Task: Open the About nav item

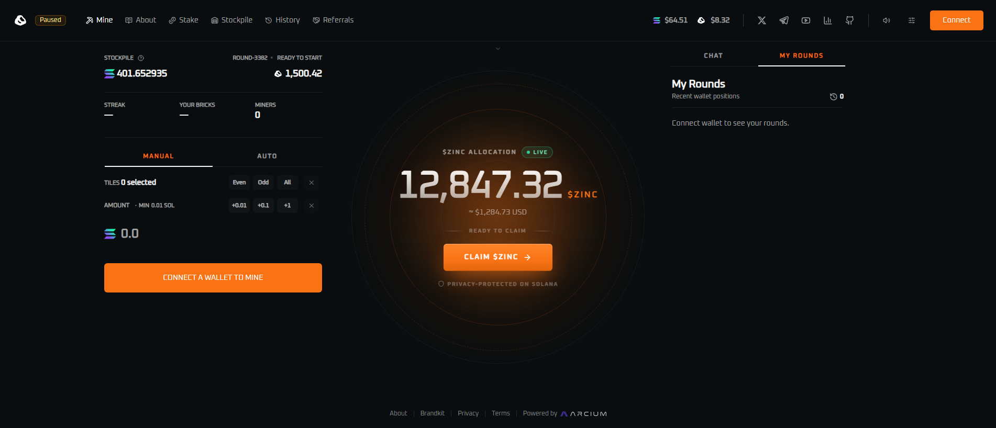Action: 141,20
